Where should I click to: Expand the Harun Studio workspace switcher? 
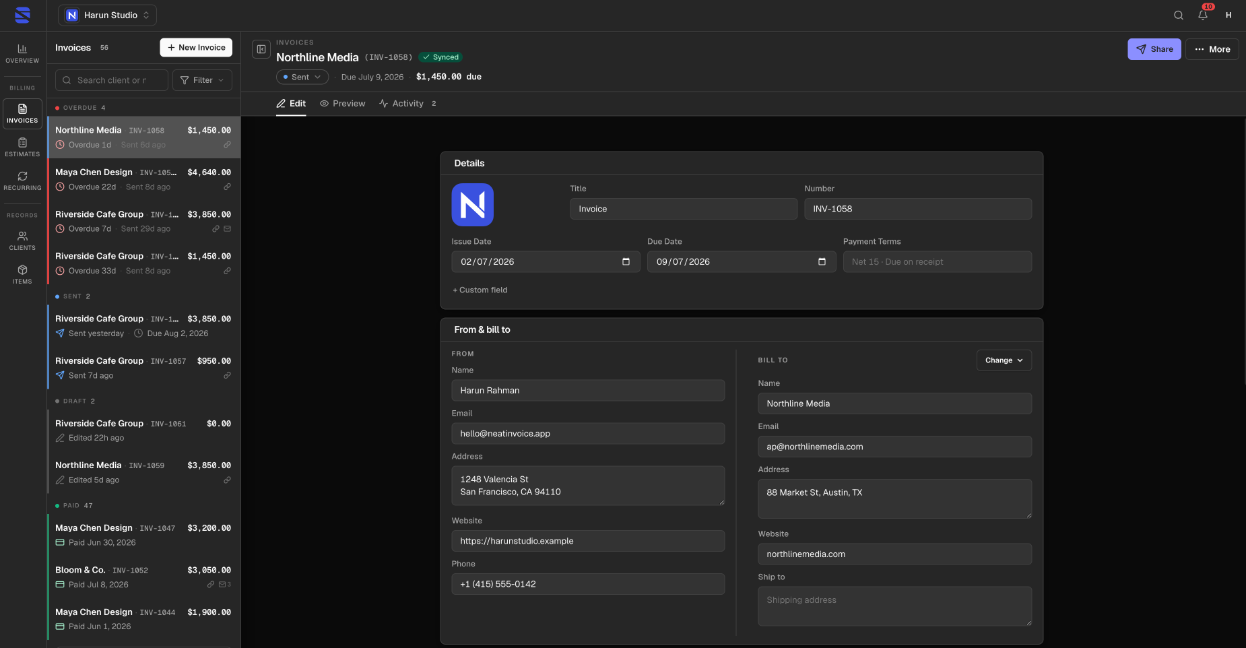[107, 15]
